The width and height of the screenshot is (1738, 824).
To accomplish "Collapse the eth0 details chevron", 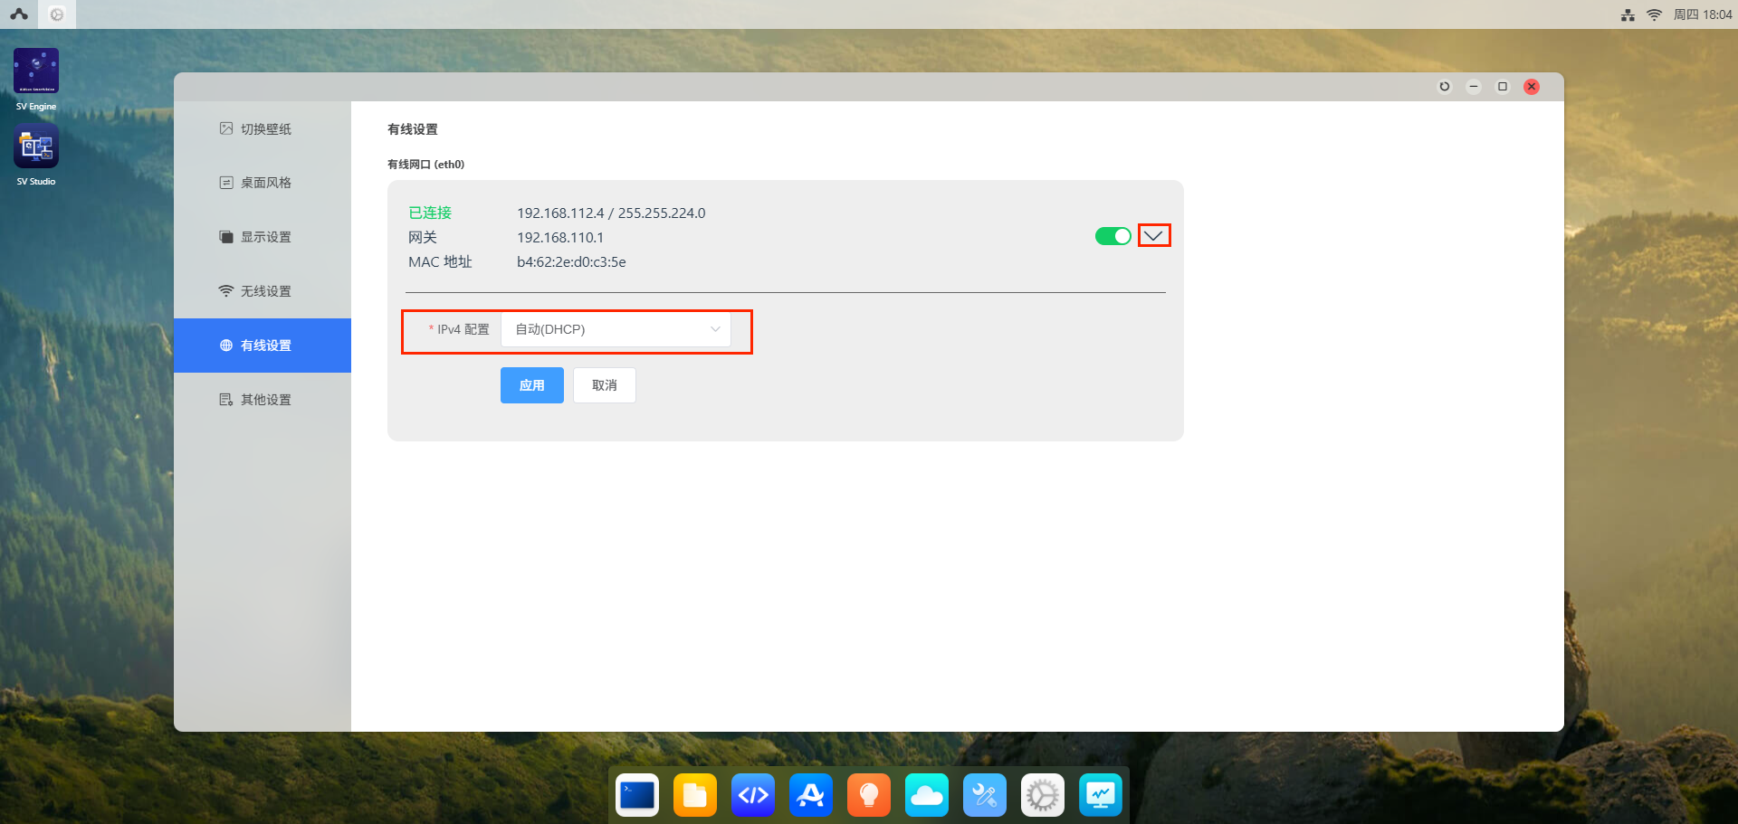I will point(1153,236).
